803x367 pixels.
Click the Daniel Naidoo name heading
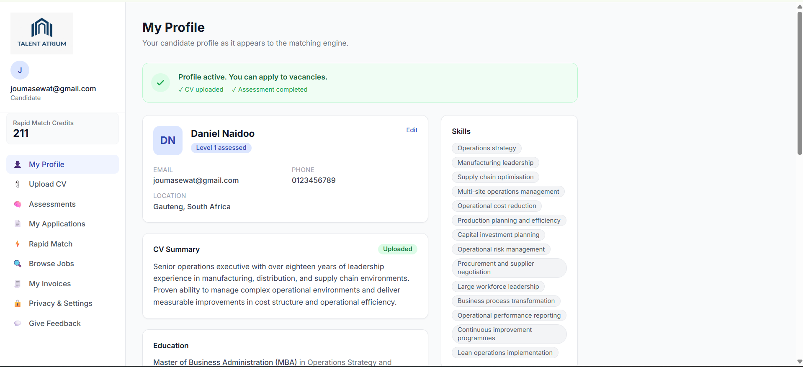223,133
